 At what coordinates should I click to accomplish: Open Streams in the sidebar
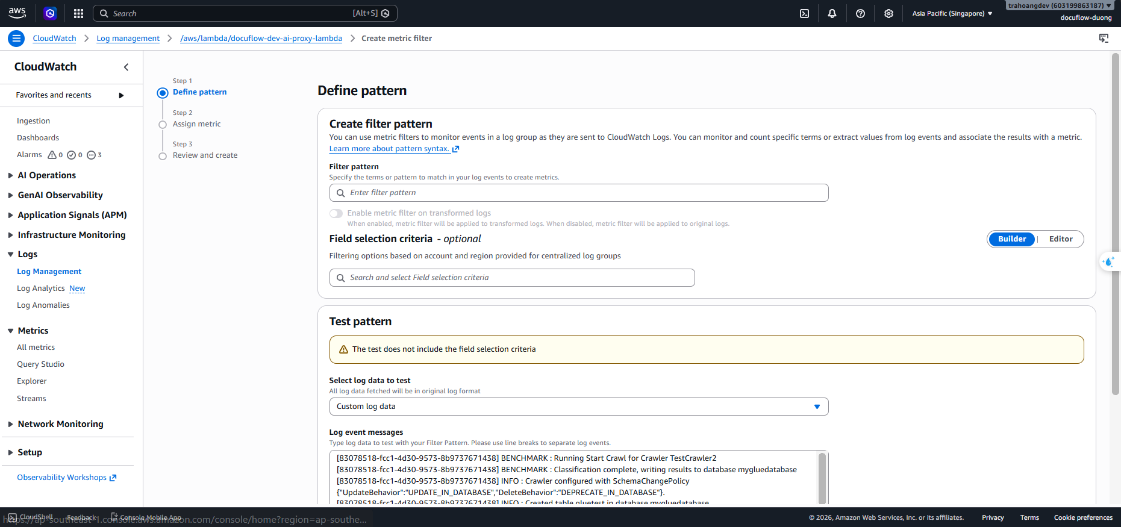tap(31, 399)
